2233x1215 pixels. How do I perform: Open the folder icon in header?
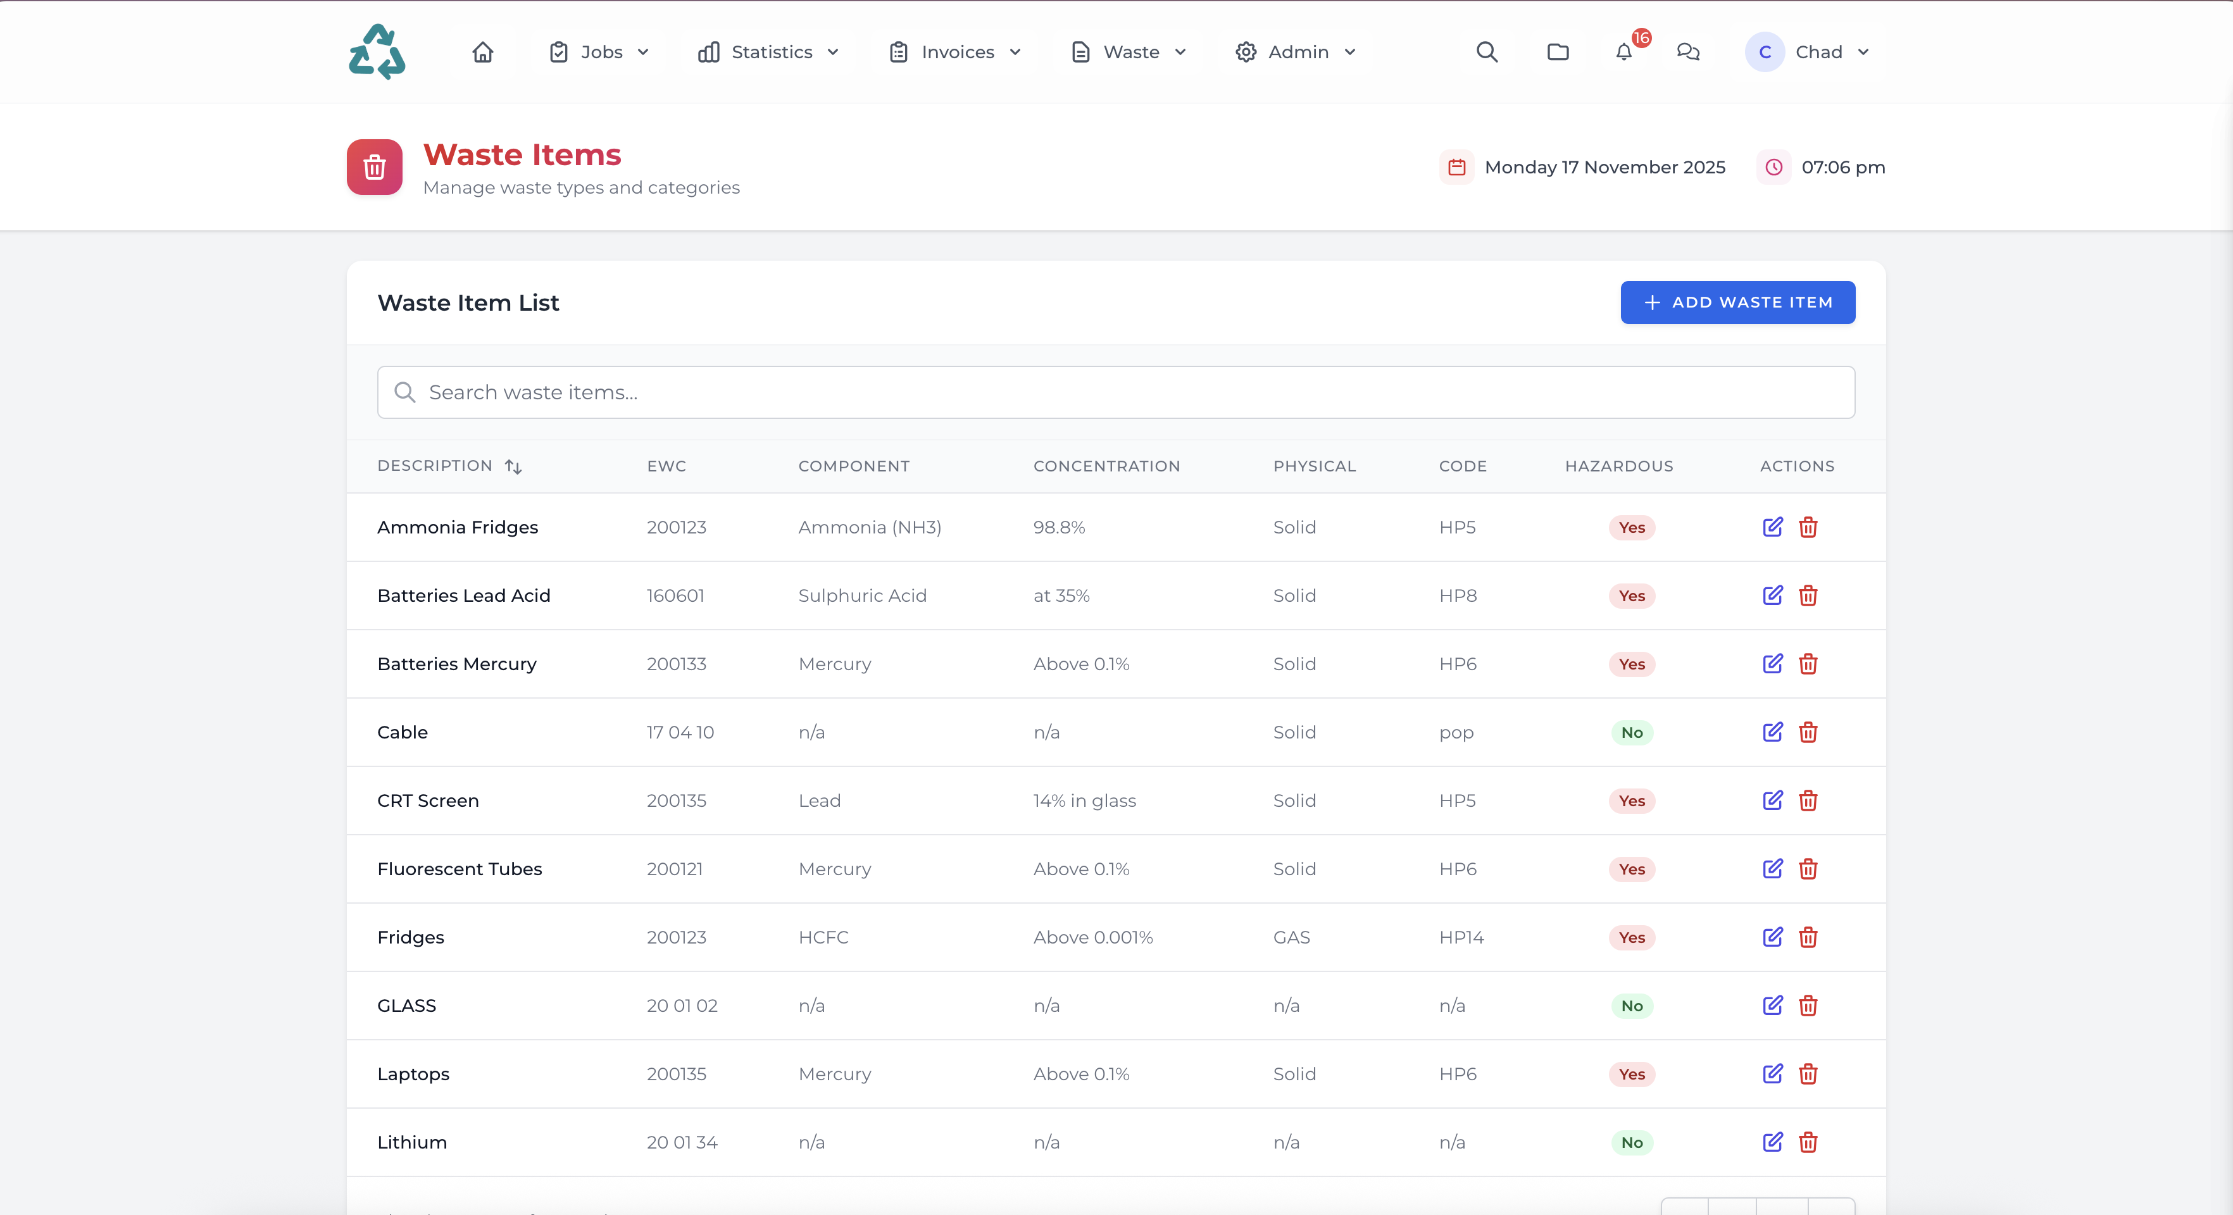(x=1558, y=52)
